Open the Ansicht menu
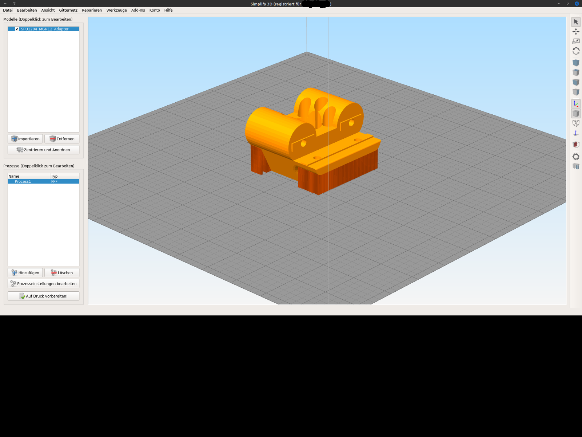Screen dimensions: 582x437 pos(48,10)
